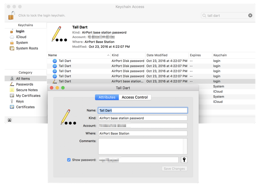Click the magnifying glass search icon

tap(204, 16)
